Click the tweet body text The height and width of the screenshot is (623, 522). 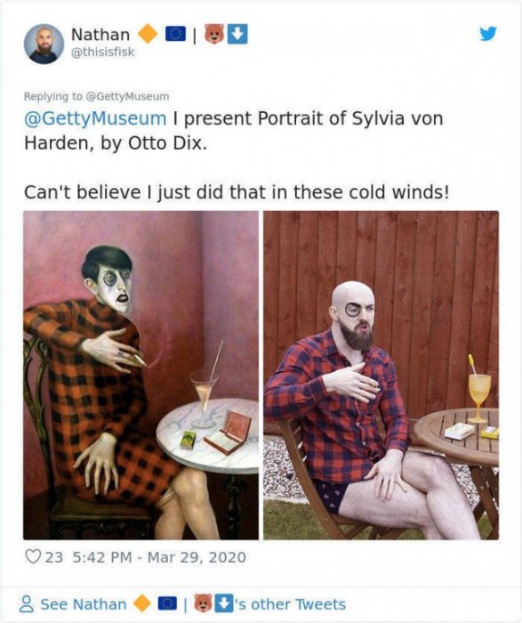(237, 156)
